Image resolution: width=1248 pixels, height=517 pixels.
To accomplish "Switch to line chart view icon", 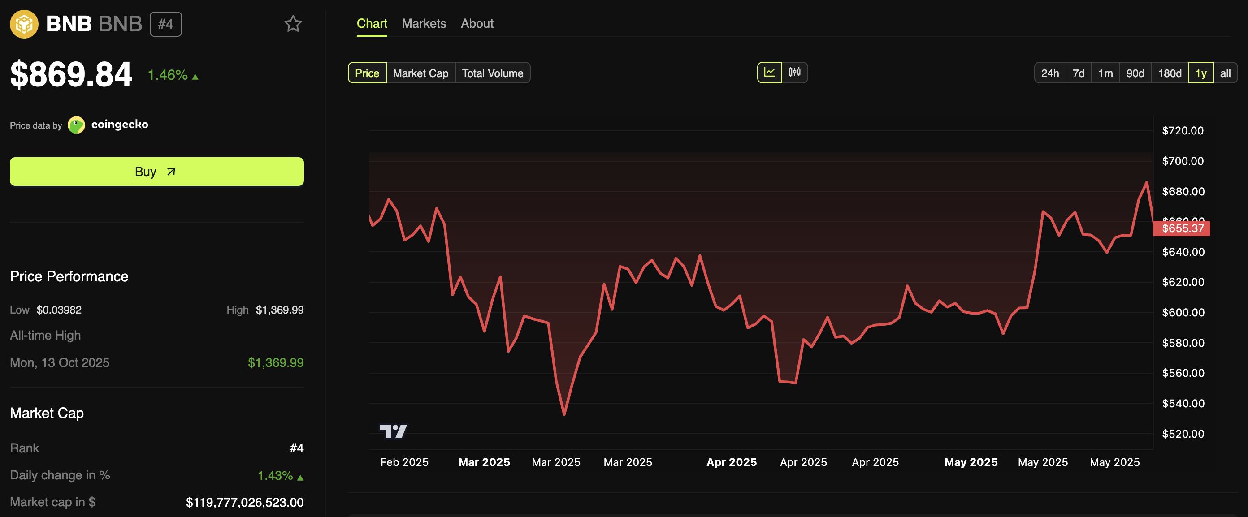I will (769, 73).
